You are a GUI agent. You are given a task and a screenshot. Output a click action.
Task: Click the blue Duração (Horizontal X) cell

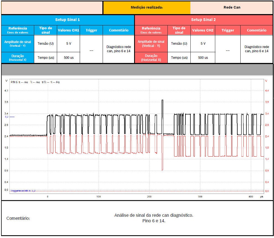tap(18, 58)
